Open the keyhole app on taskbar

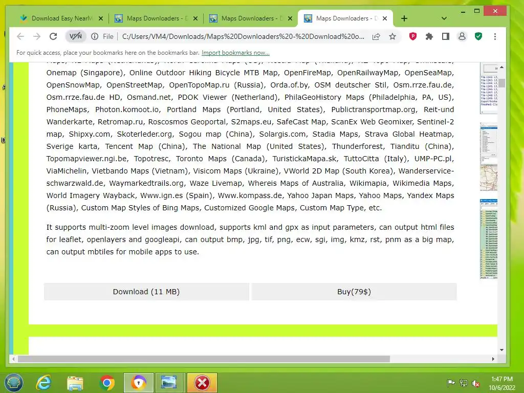(138, 383)
